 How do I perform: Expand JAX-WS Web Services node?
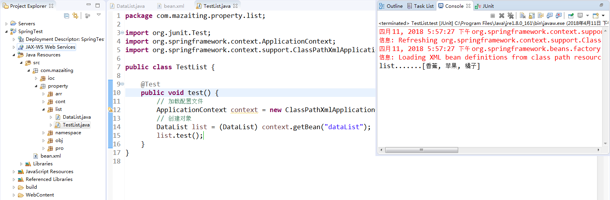pyautogui.click(x=14, y=47)
